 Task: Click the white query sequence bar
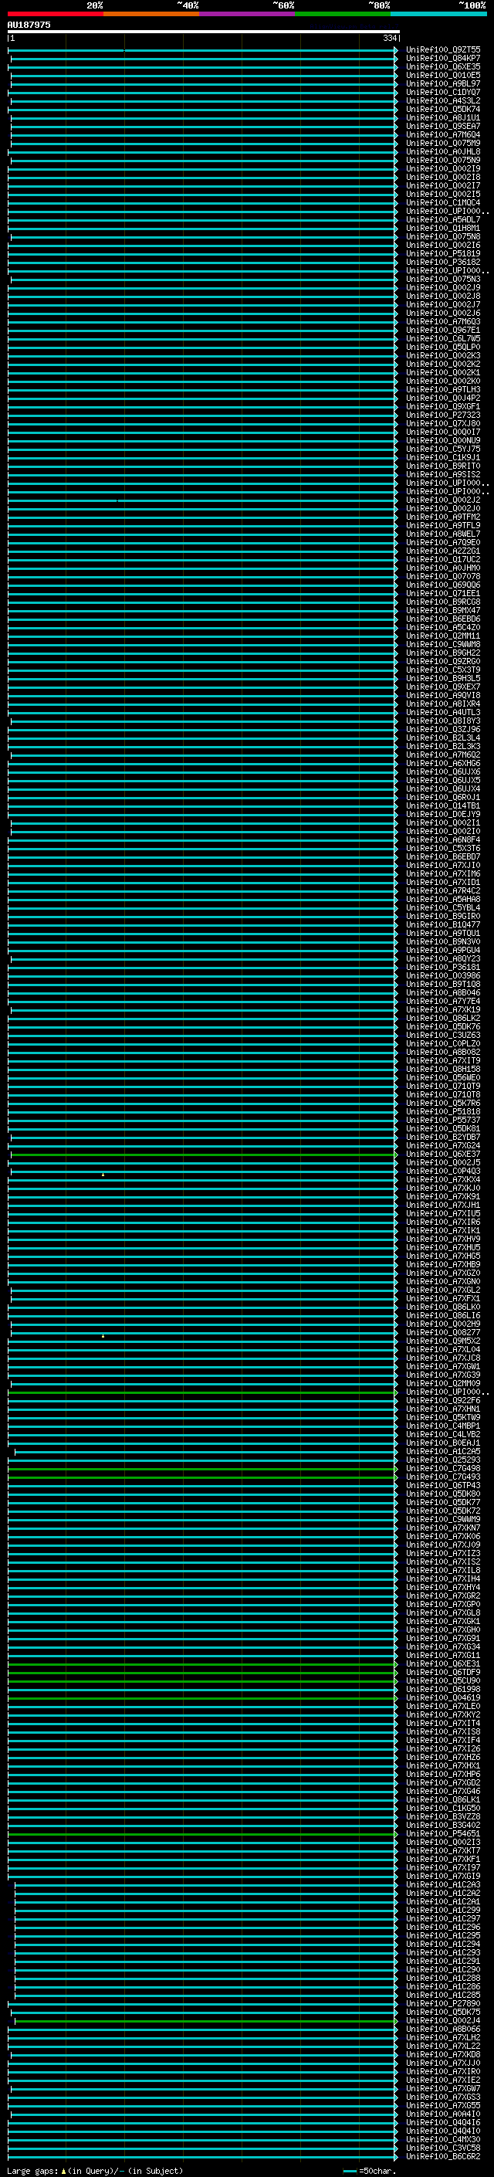[204, 32]
